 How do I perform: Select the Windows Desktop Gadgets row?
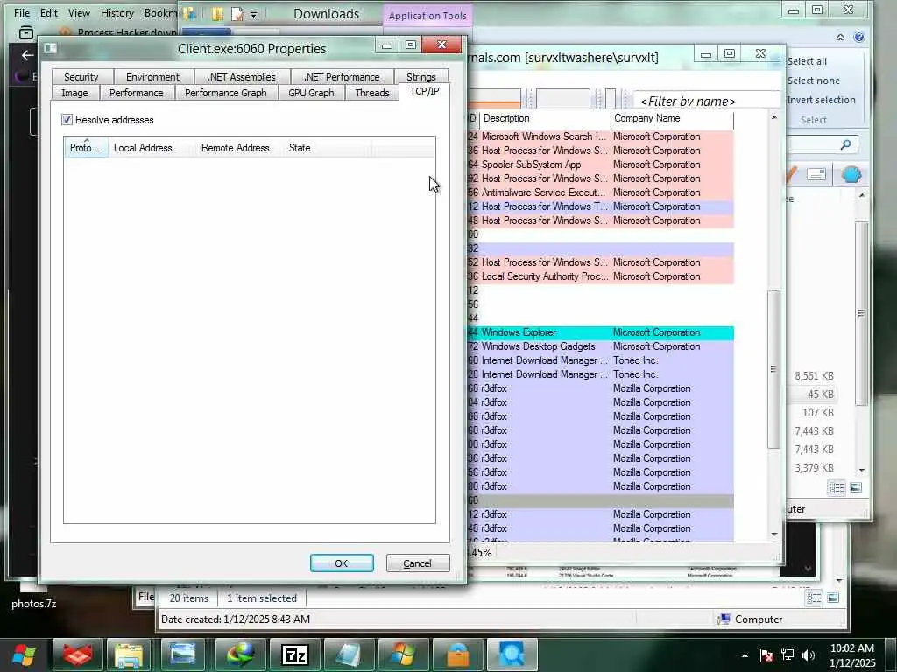[601, 346]
